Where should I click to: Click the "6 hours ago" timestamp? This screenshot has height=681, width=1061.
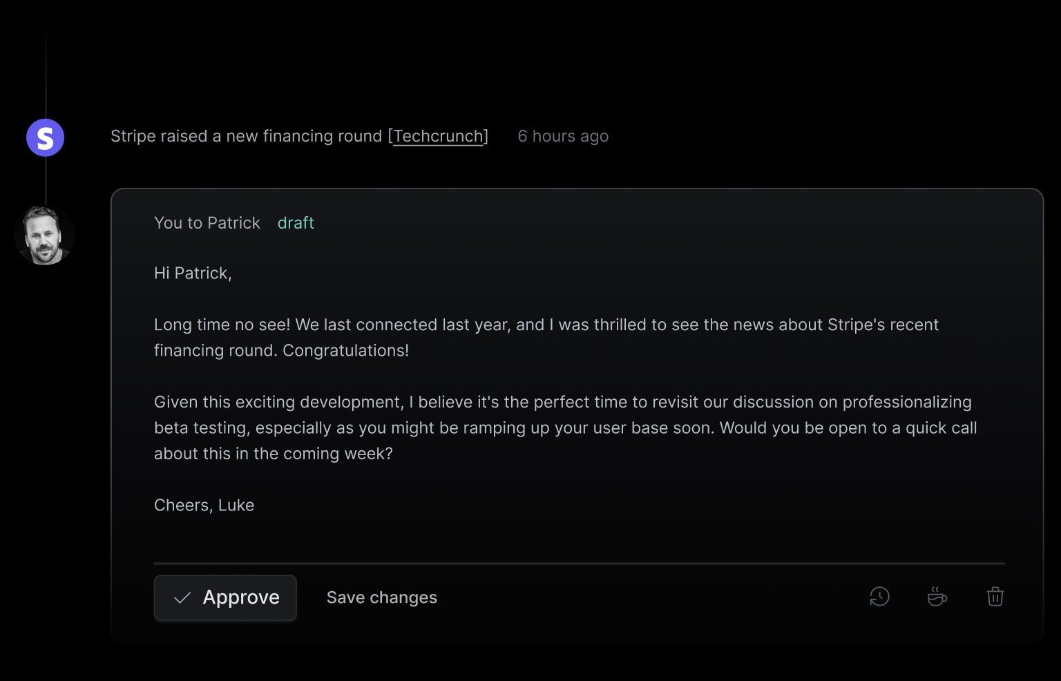pyautogui.click(x=563, y=136)
